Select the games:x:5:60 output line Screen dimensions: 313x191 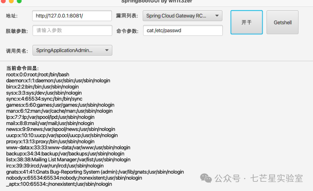[60, 105]
